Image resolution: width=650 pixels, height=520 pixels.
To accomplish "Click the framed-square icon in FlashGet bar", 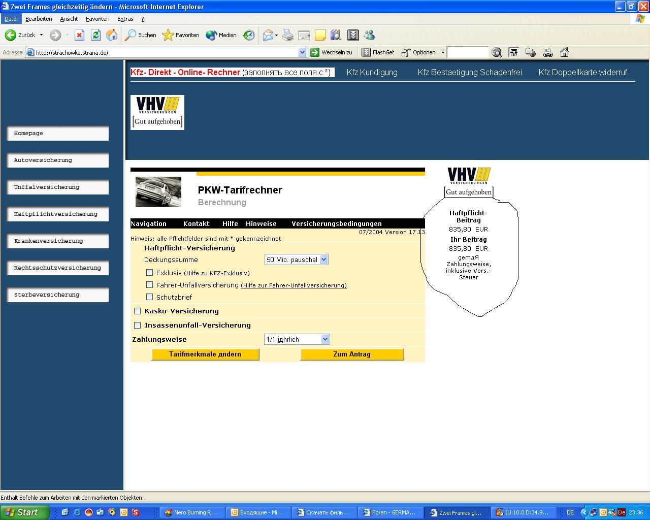I will coord(513,52).
